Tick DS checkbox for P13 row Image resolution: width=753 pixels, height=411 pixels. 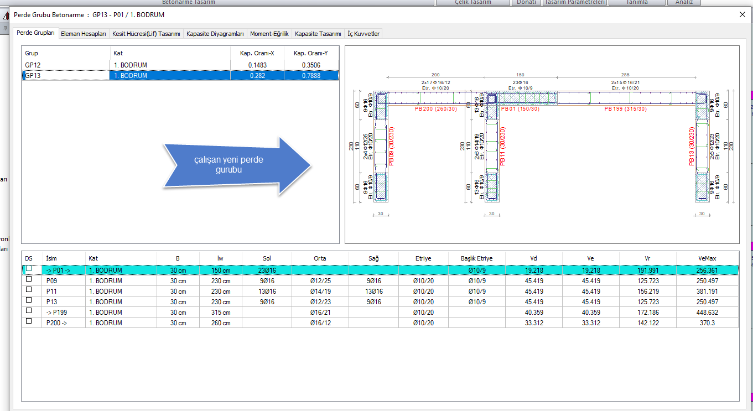click(29, 301)
